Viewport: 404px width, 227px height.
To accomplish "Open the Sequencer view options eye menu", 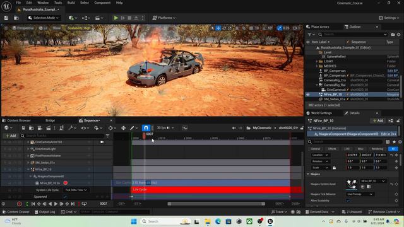I will coord(85,128).
